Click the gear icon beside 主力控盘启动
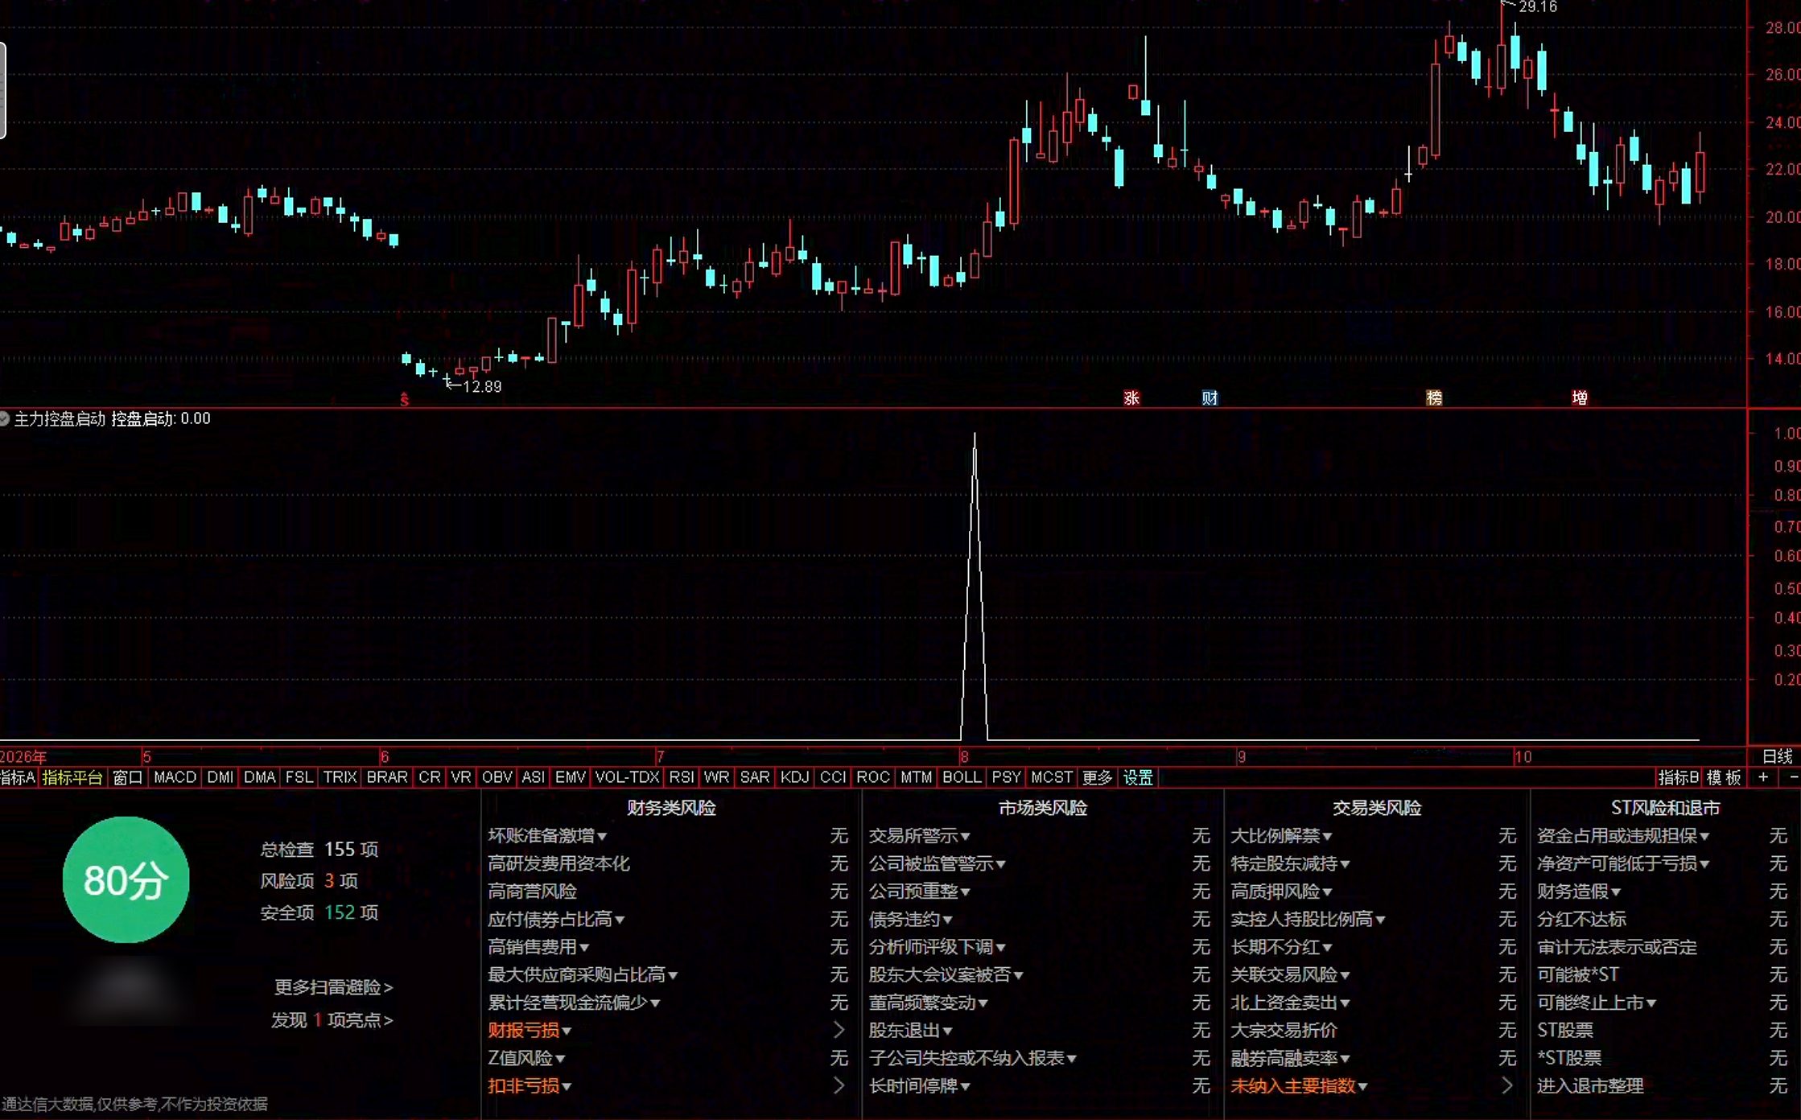This screenshot has width=1801, height=1120. tap(4, 418)
